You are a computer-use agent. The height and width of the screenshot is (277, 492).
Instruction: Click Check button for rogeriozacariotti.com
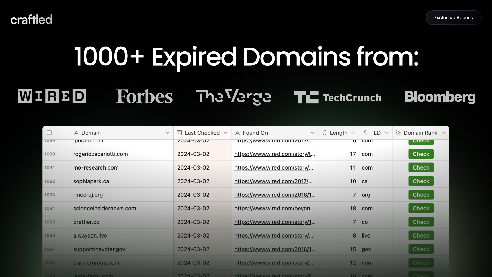pos(421,154)
